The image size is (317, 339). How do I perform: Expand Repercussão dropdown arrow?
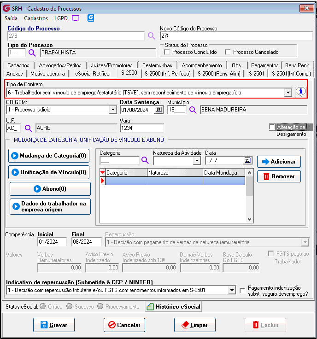pos(305,242)
